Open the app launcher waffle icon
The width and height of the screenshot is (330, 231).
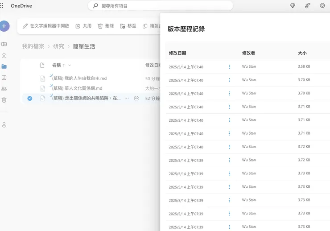[2, 6]
